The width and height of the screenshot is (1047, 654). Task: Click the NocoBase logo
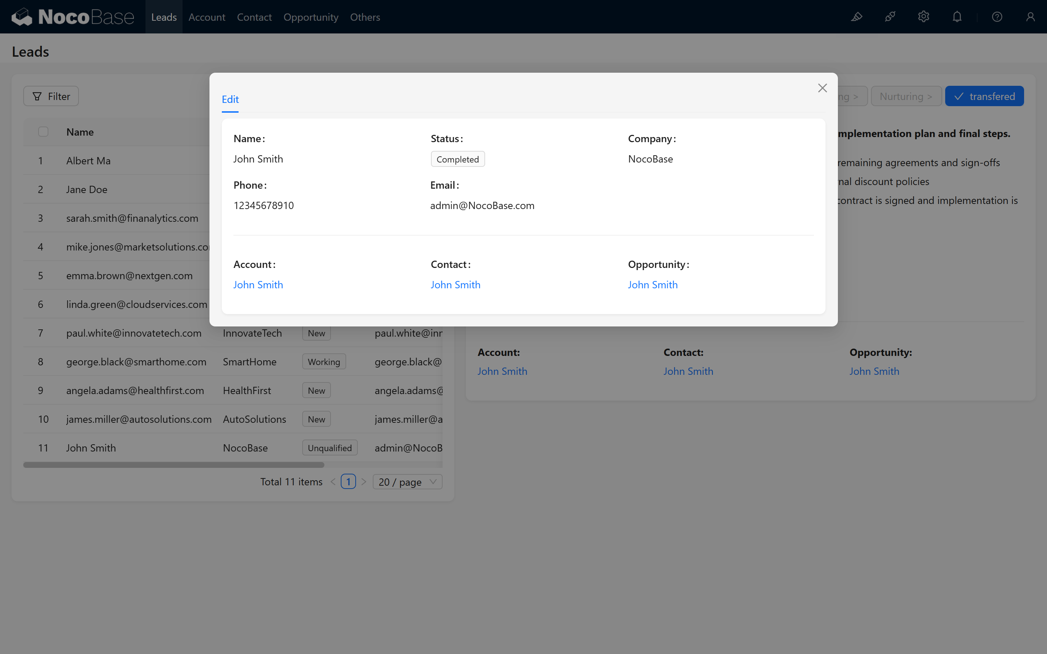[73, 17]
